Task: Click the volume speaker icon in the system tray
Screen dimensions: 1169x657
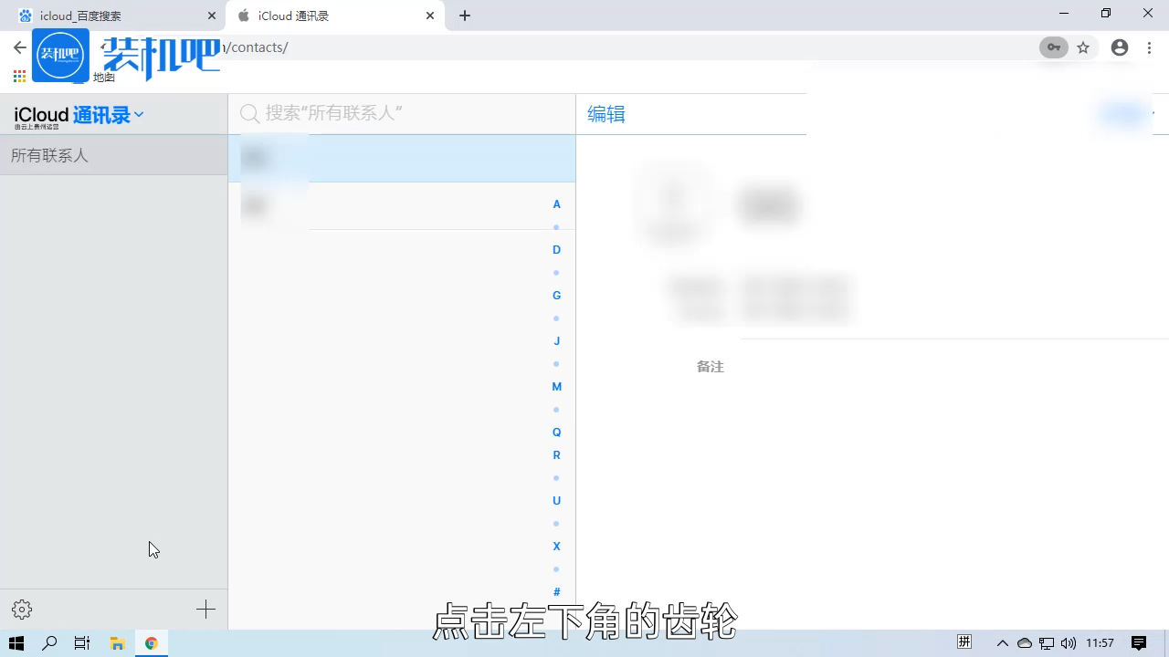Action: (1069, 642)
